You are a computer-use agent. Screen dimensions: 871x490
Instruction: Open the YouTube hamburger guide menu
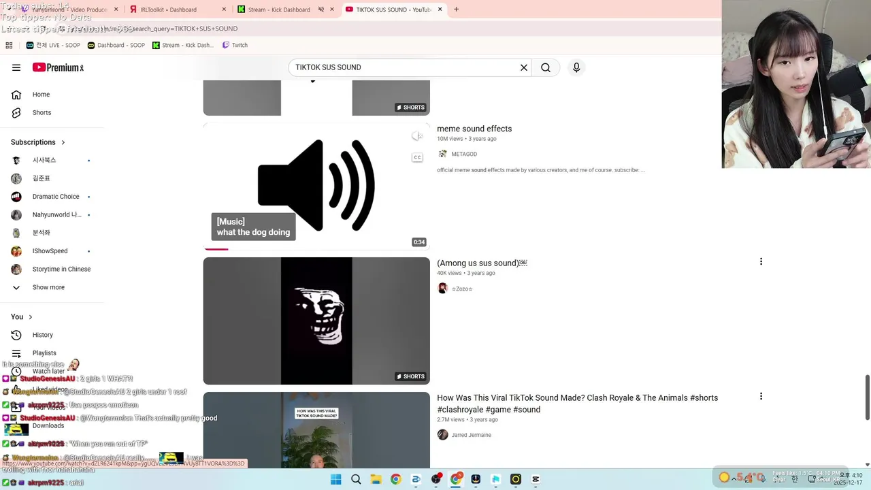(x=16, y=67)
